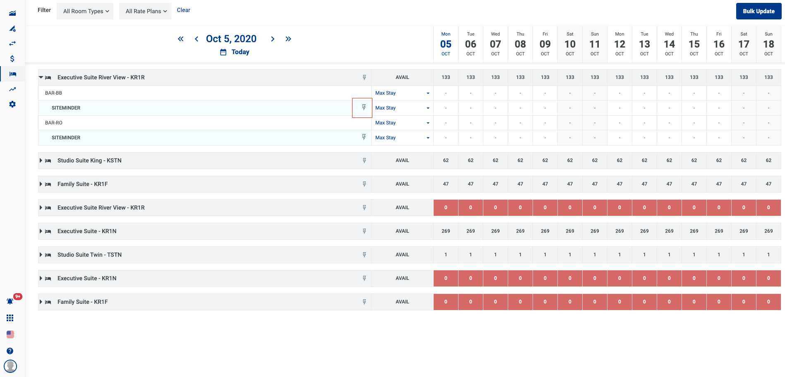Skip back using double left chevron
This screenshot has height=377, width=785.
pyautogui.click(x=180, y=39)
